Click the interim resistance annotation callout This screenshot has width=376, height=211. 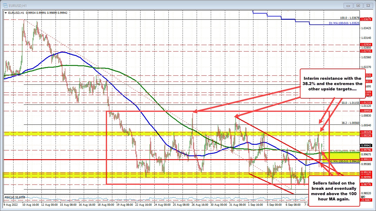tap(332, 84)
